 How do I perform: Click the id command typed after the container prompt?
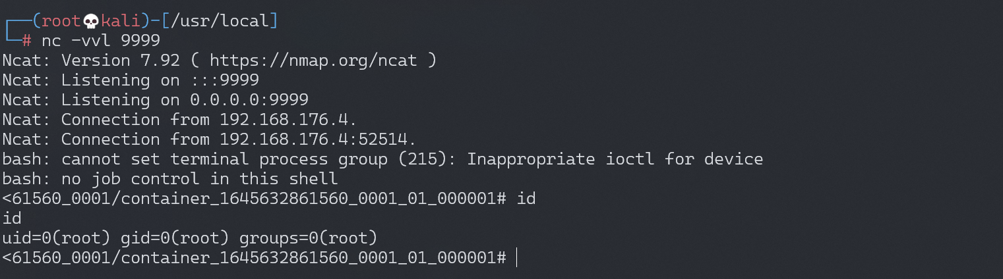526,199
